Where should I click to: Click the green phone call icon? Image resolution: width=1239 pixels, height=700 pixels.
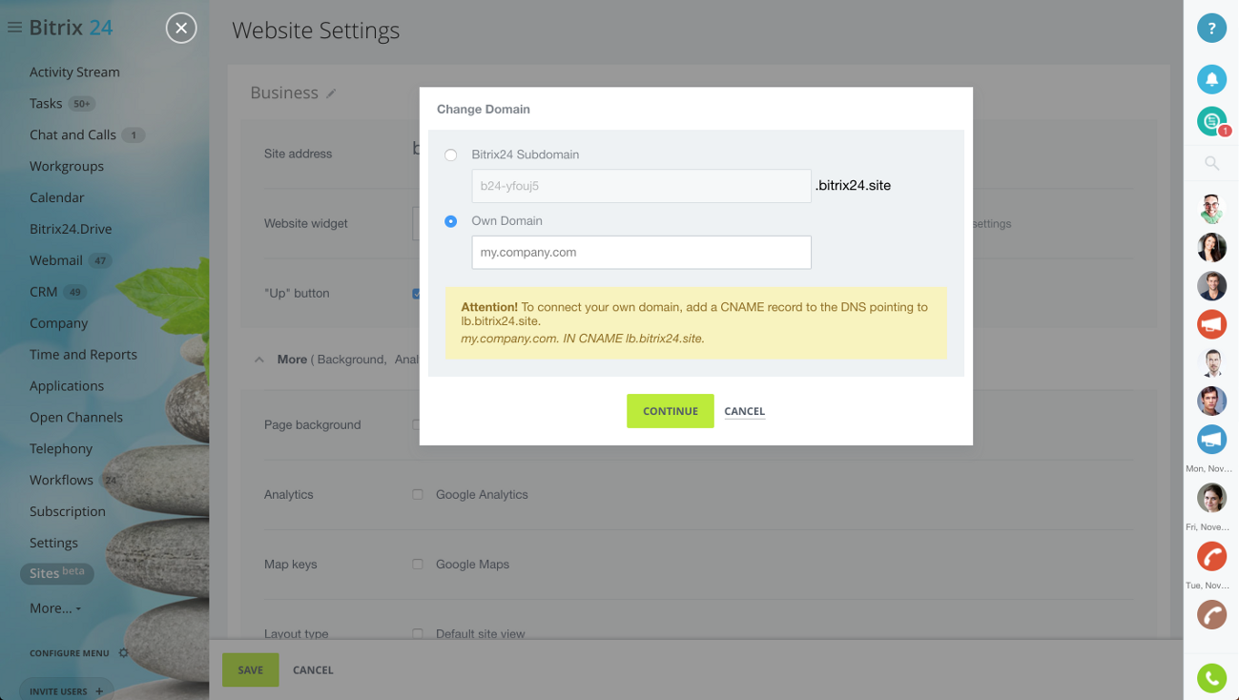[x=1211, y=678]
